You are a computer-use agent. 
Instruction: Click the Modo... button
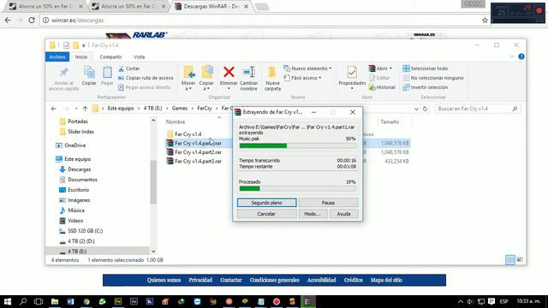click(x=313, y=214)
